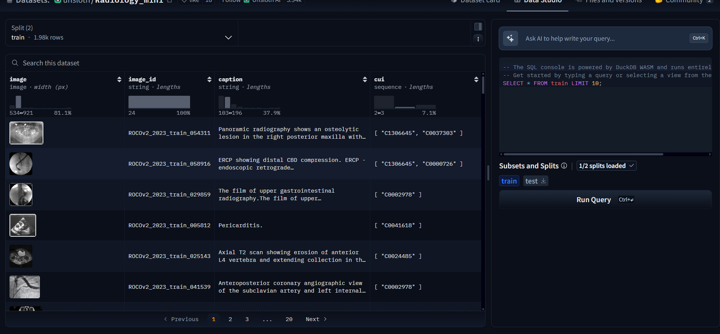Viewport: 720px width, 334px height.
Task: Open the panoramic radiography thumbnail in first row
Action: point(26,133)
